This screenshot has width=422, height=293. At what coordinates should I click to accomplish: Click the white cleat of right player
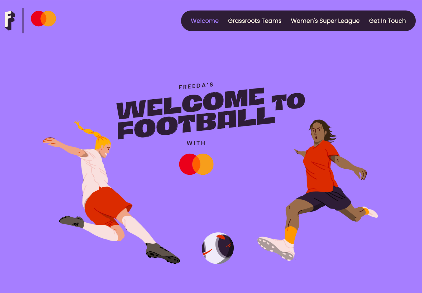(276, 248)
